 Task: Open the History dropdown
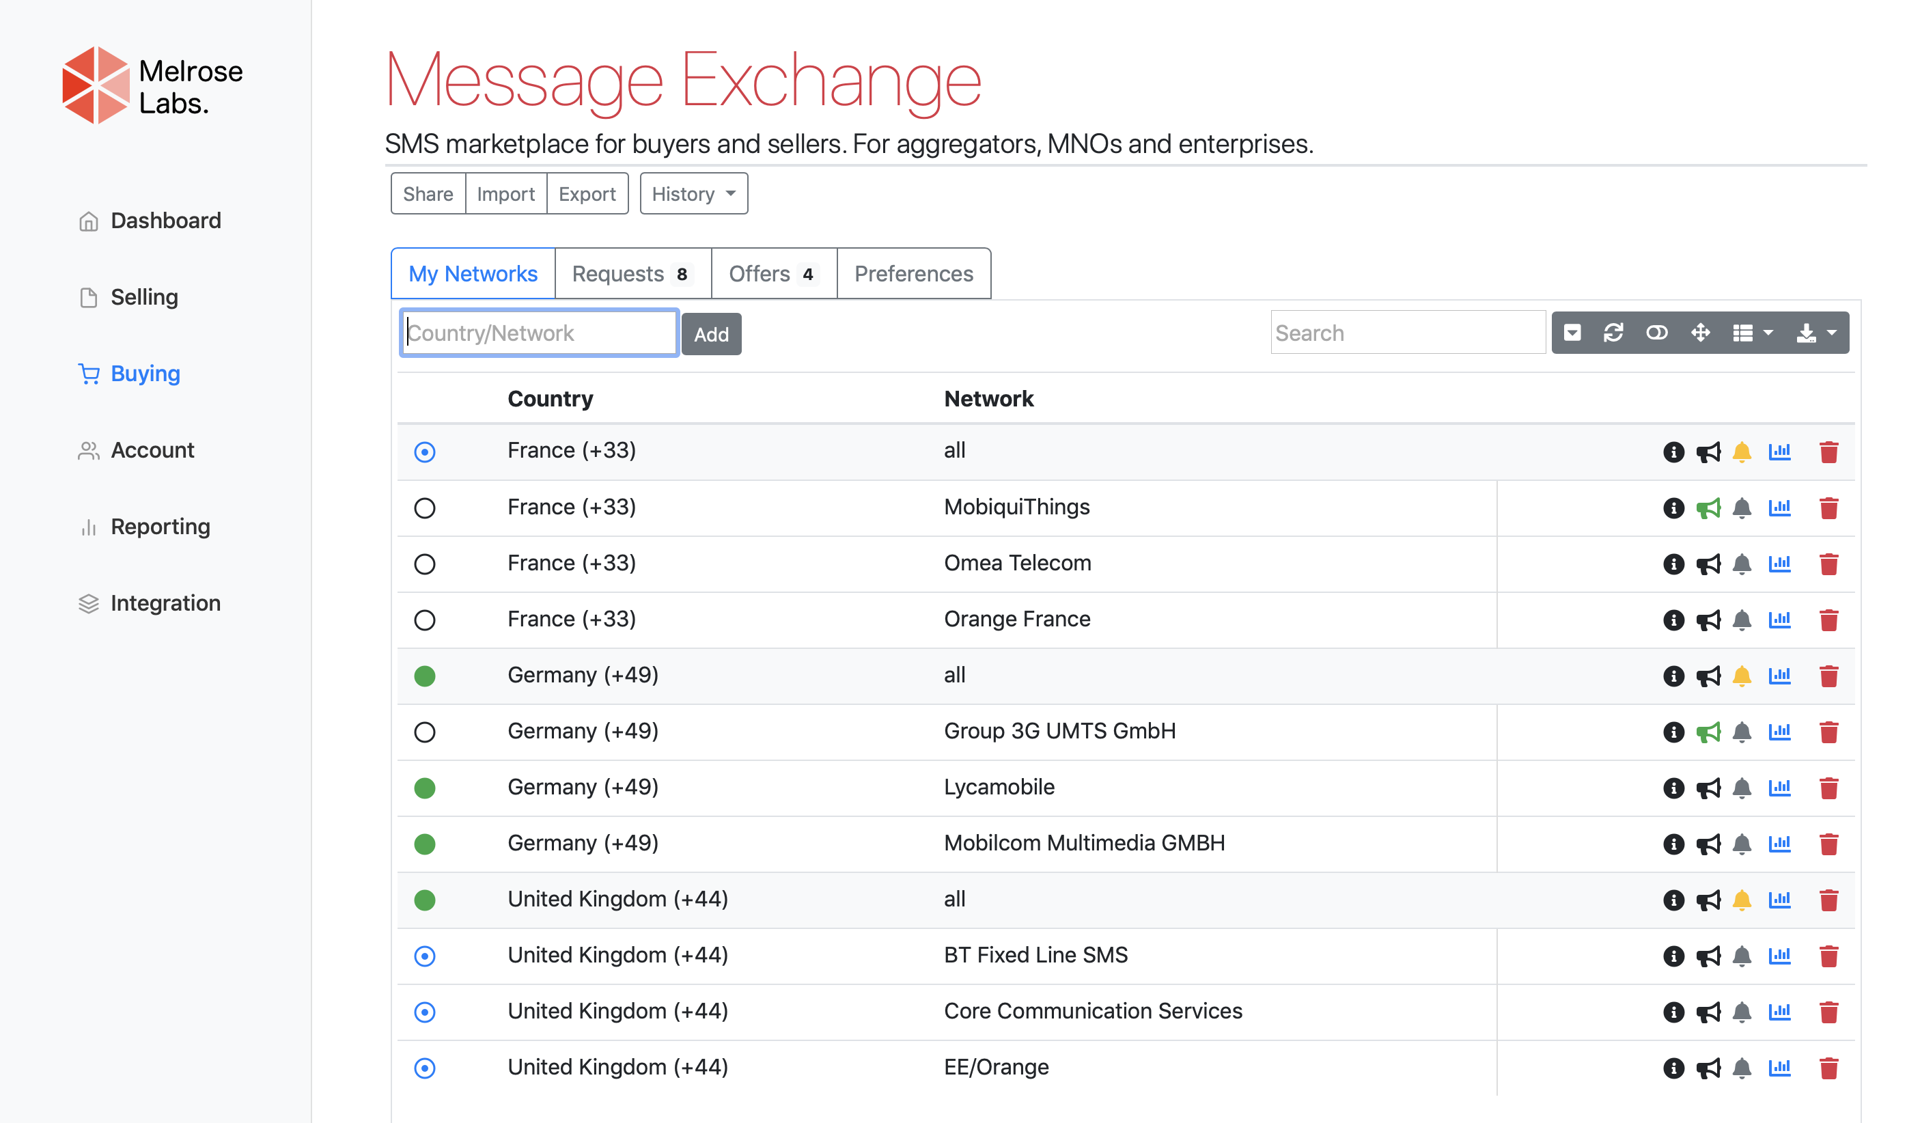[693, 194]
